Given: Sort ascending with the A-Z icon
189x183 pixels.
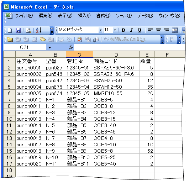Looking at the screenshot, I should click(x=39, y=30).
